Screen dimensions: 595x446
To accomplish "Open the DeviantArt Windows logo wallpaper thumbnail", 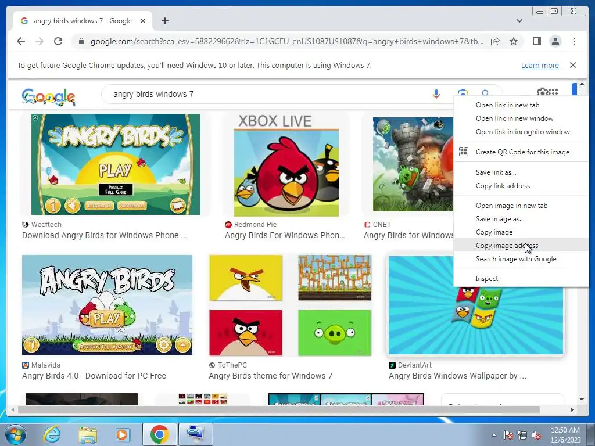I will pyautogui.click(x=475, y=319).
